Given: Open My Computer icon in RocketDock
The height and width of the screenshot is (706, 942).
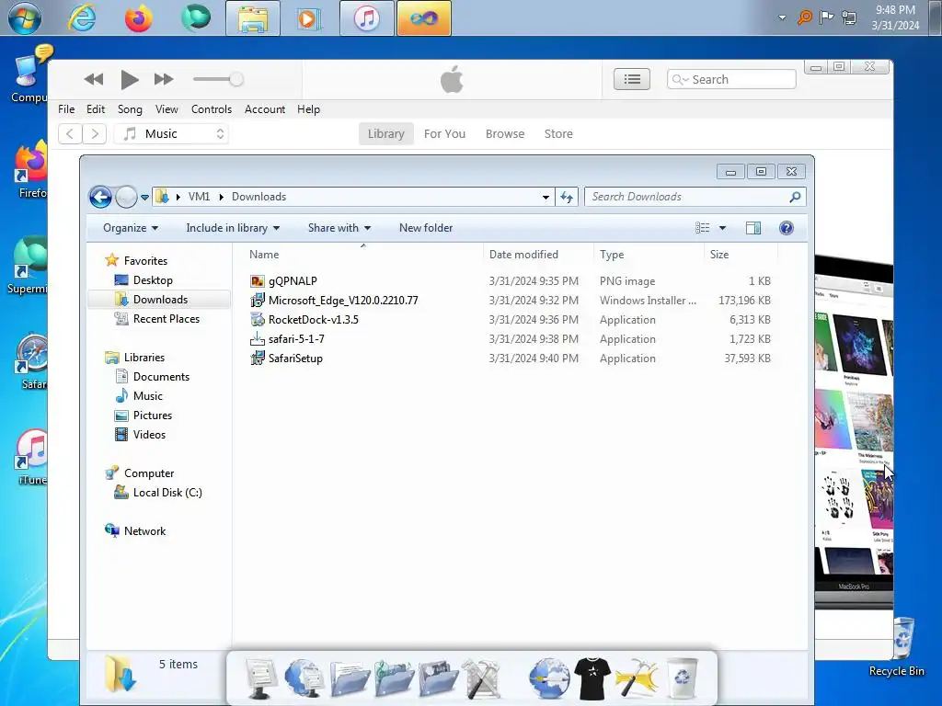Looking at the screenshot, I should pos(260,678).
